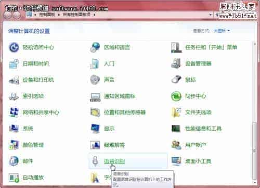Click 桌面小工具 link text

tap(198, 161)
